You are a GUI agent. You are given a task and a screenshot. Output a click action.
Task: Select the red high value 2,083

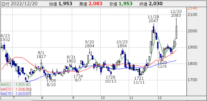96,4
